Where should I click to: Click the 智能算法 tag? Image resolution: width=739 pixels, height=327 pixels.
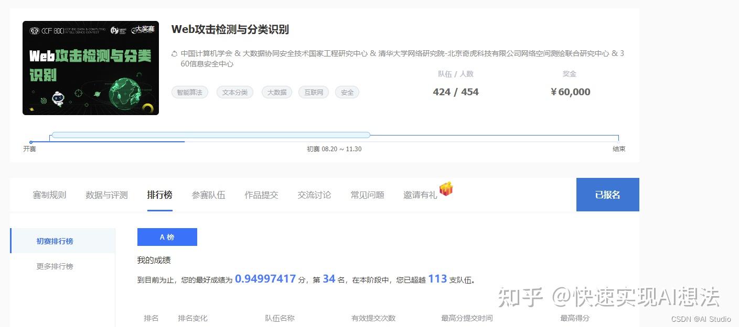189,92
